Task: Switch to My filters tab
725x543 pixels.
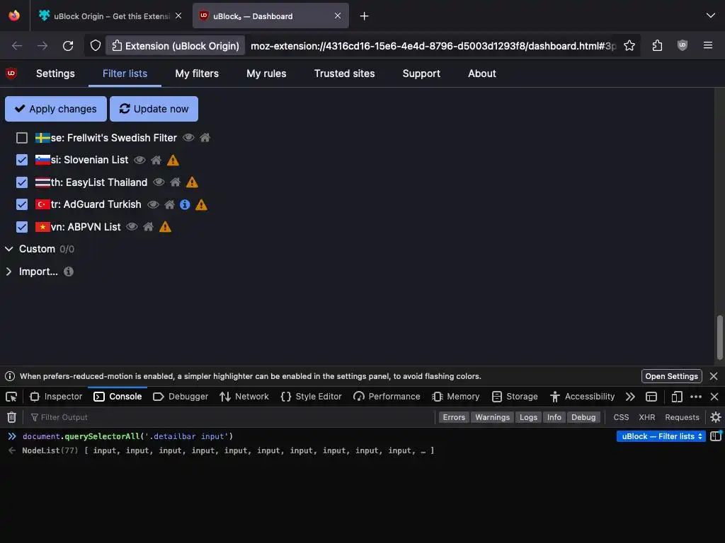Action: coord(197,74)
